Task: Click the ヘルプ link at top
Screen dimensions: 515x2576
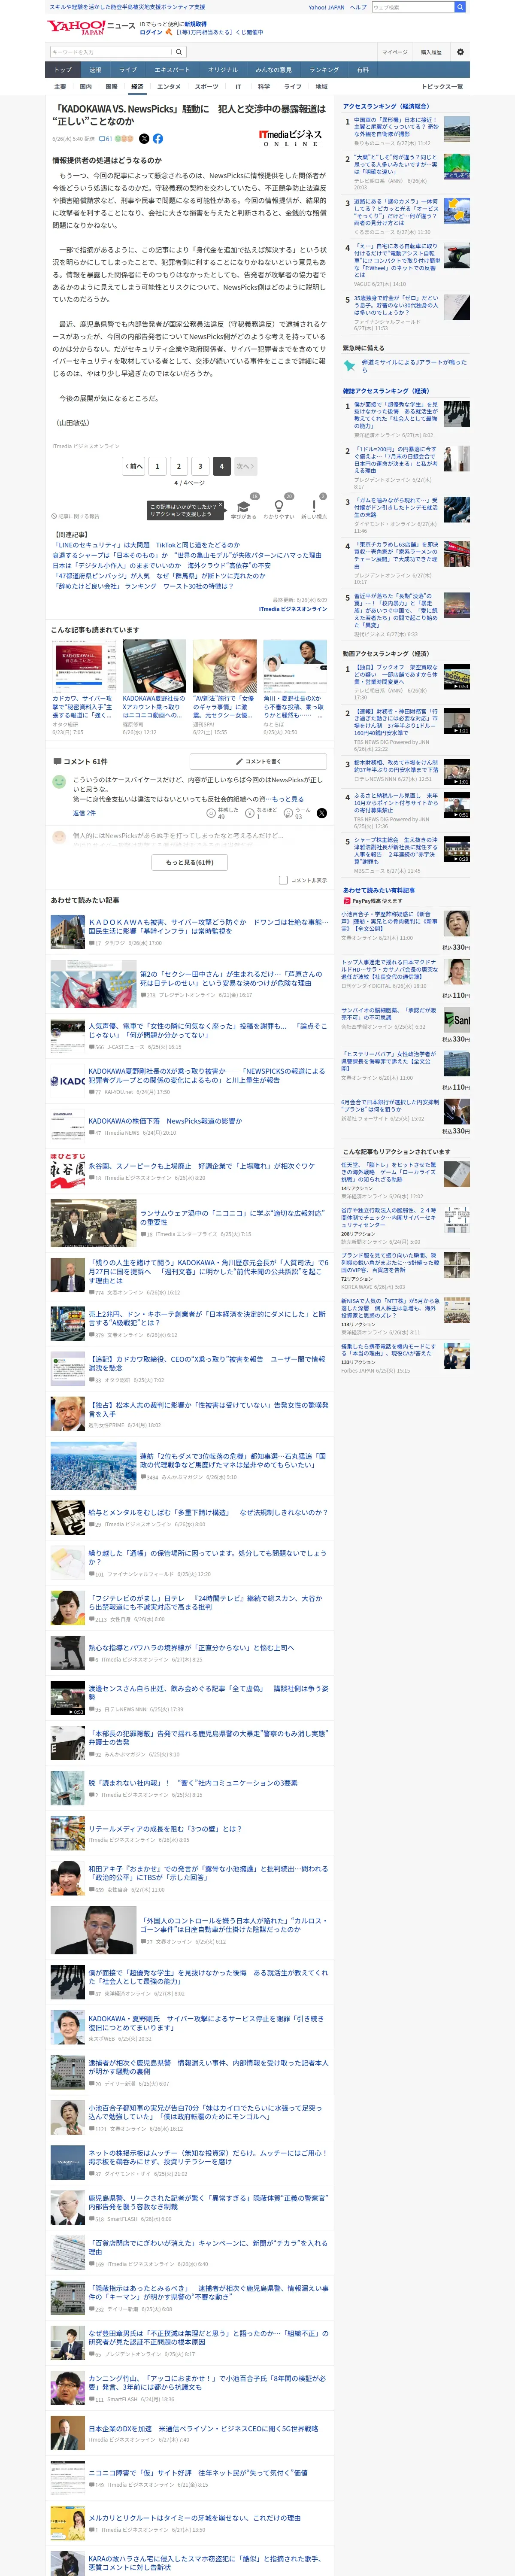Action: [358, 7]
